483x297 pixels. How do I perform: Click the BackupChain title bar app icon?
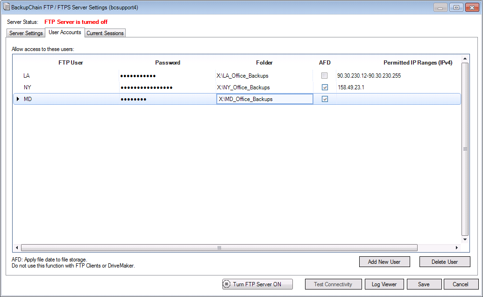click(7, 7)
